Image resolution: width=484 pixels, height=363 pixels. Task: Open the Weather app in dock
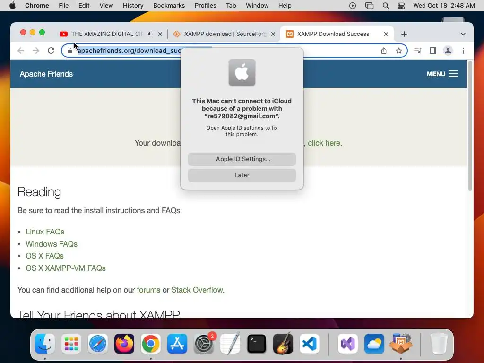point(374,344)
